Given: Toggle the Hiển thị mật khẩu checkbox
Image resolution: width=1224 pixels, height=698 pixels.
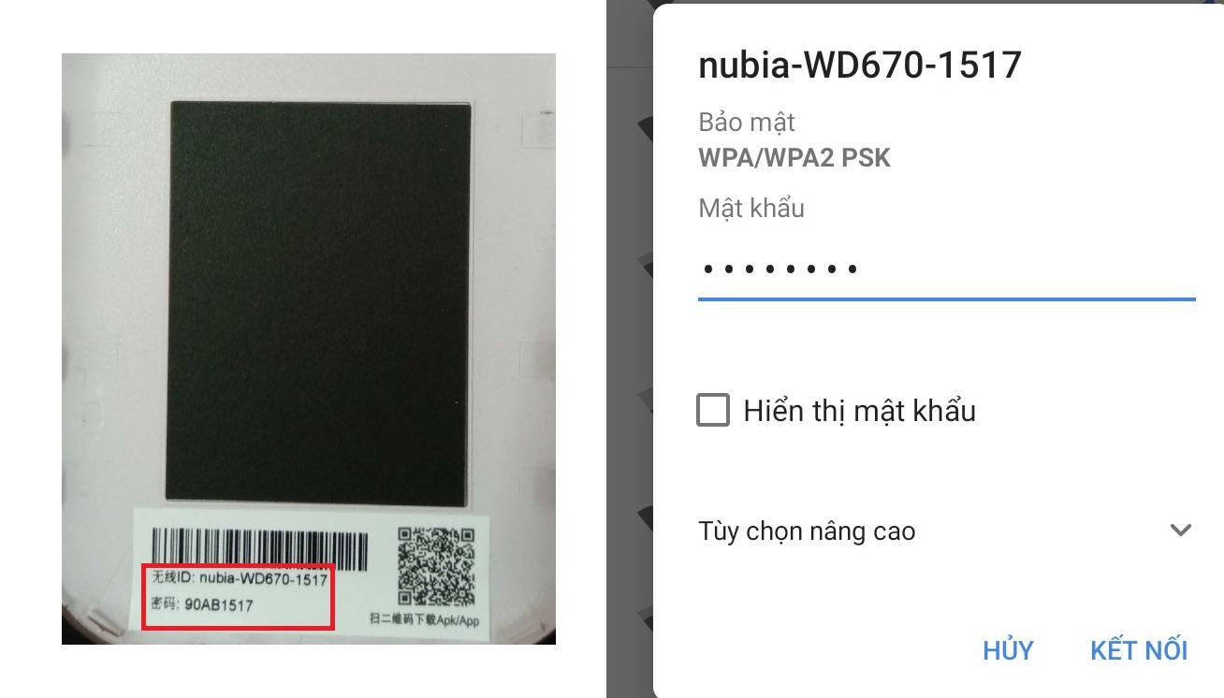Looking at the screenshot, I should (x=713, y=410).
